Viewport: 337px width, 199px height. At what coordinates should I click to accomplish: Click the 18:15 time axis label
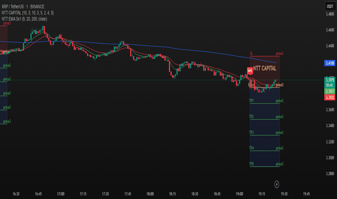(172, 194)
